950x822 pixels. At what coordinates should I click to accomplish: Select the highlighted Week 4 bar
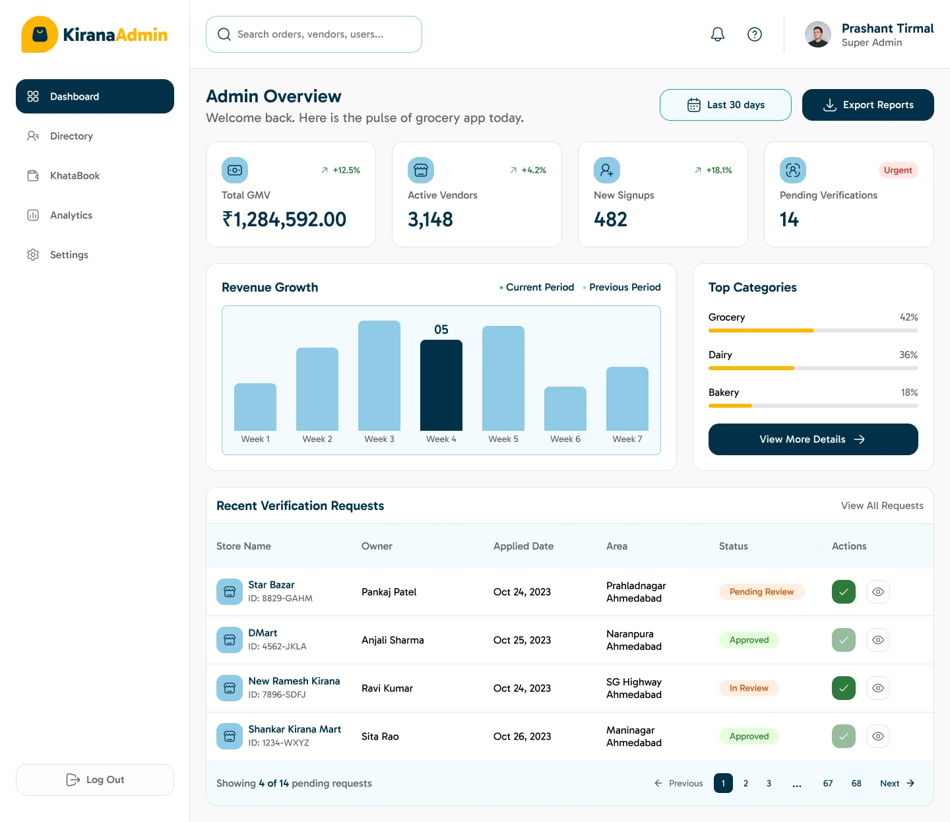441,385
